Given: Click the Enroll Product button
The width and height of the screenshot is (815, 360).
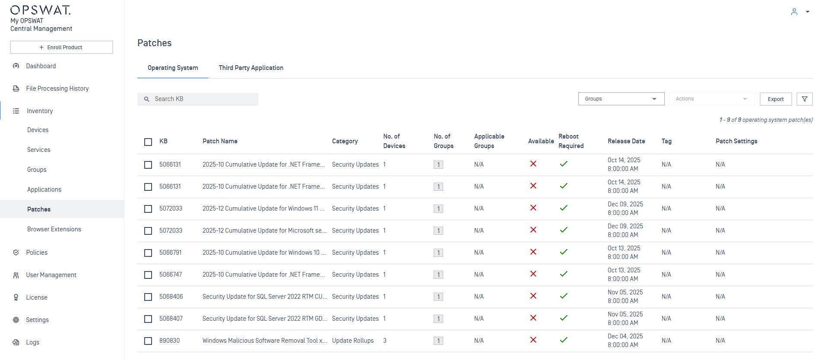Looking at the screenshot, I should tap(61, 47).
